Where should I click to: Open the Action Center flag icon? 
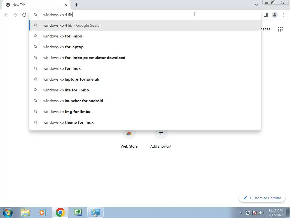pyautogui.click(x=255, y=213)
